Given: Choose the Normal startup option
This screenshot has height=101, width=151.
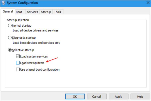Looking at the screenshot, I should (x=10, y=25).
